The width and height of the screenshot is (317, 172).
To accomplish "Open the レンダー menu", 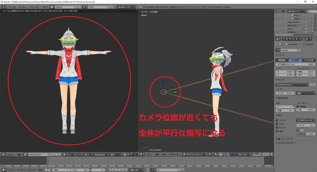I will click(23, 7).
